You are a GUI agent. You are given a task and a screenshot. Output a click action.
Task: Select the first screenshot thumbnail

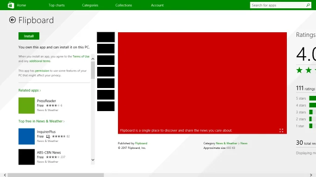click(x=106, y=37)
